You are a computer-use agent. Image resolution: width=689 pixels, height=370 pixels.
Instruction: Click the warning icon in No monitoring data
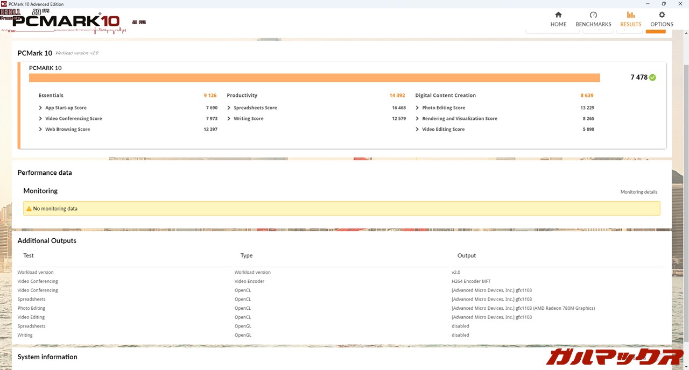pos(29,209)
